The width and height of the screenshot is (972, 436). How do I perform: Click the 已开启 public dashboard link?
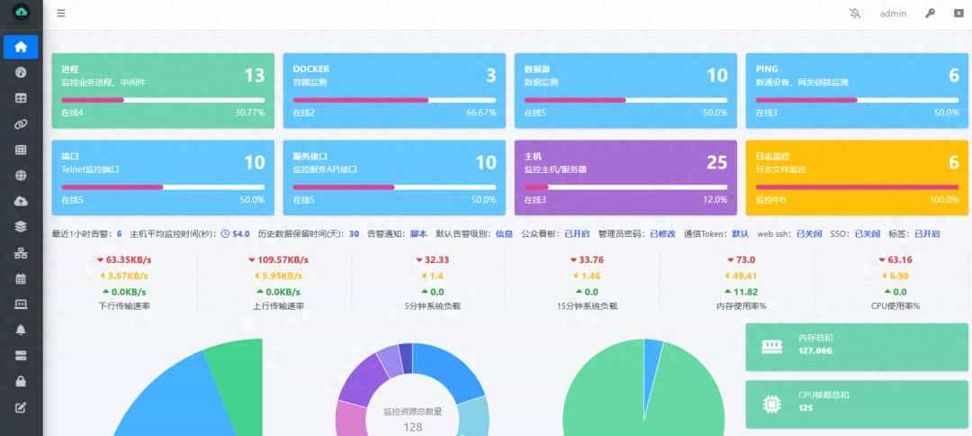point(577,234)
